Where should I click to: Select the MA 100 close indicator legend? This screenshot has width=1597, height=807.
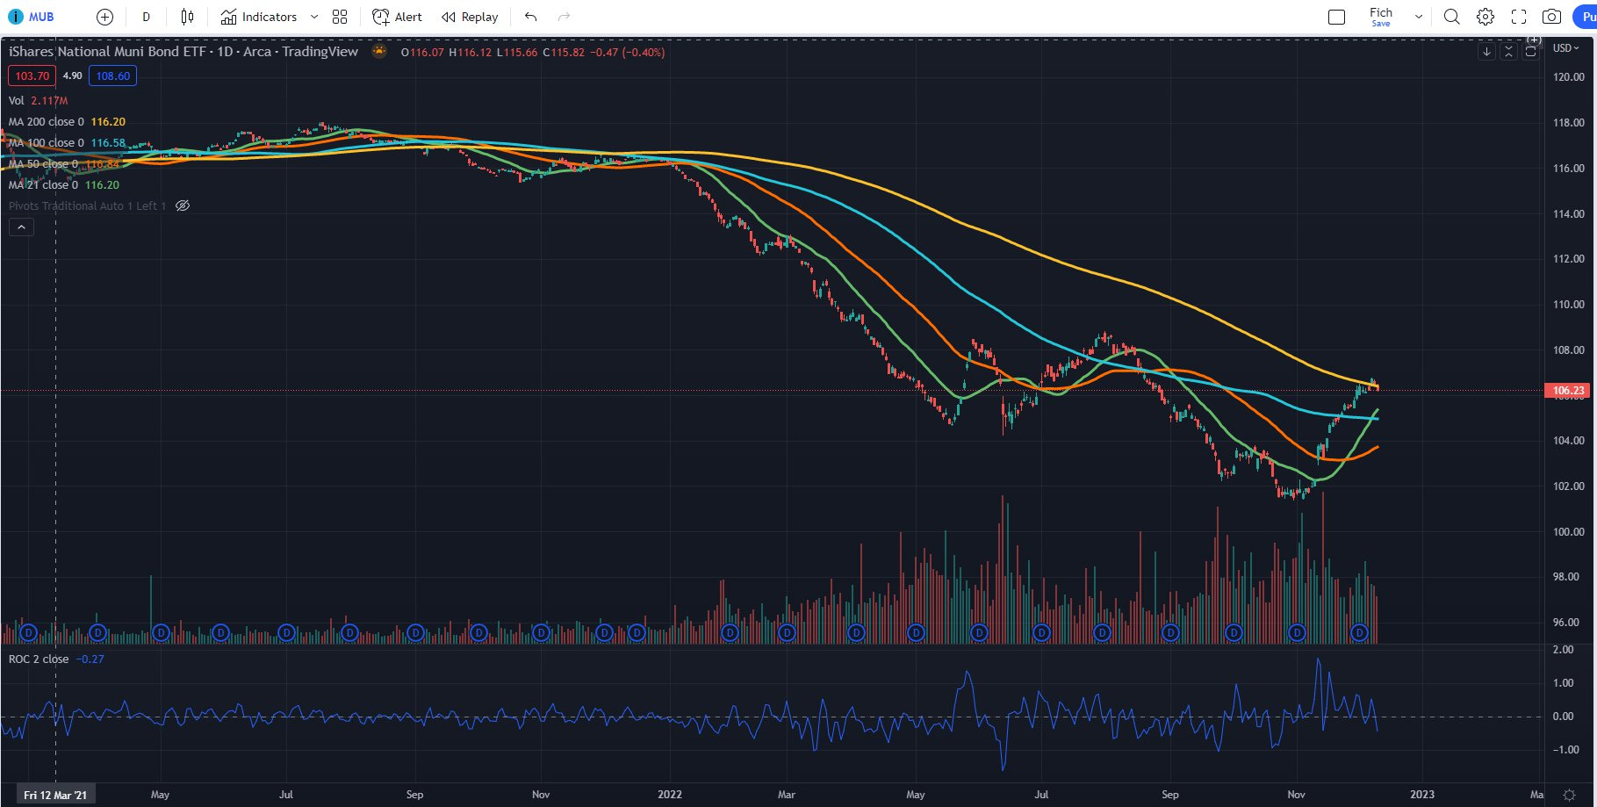pyautogui.click(x=67, y=143)
